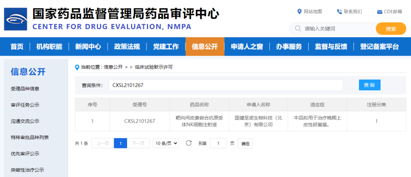Click the site map pin icon
411x177 pixels.
click(299, 11)
